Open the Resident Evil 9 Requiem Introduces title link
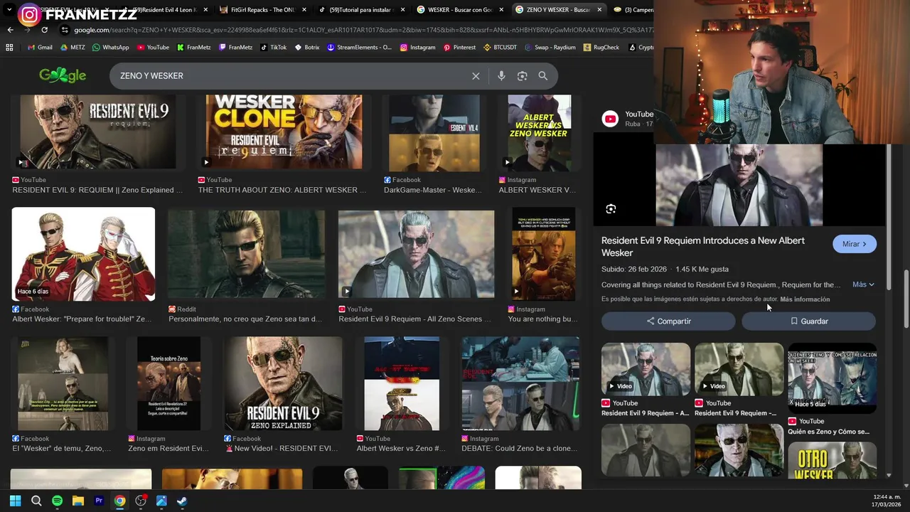This screenshot has width=910, height=512. tap(703, 247)
